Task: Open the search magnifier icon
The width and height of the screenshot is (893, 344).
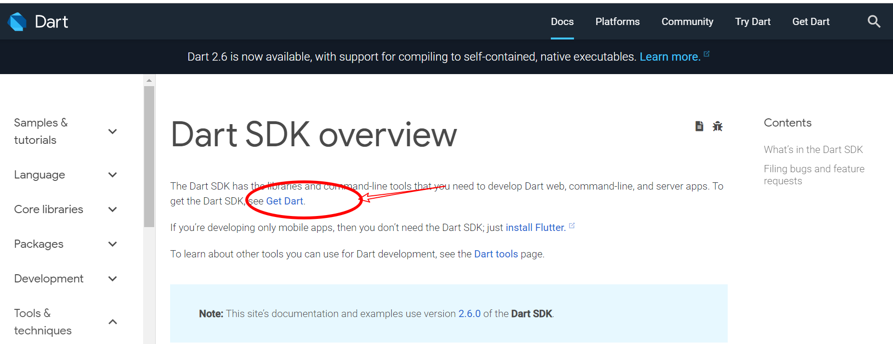Action: coord(874,22)
